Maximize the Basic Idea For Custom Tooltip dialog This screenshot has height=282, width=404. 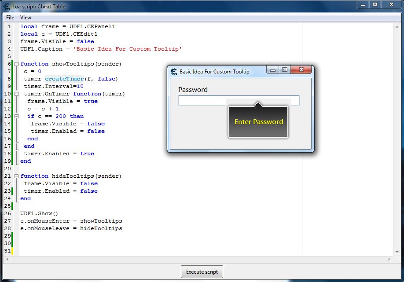tap(285, 70)
